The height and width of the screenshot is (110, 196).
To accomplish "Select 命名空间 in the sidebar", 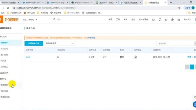I will pyautogui.click(x=4, y=49).
